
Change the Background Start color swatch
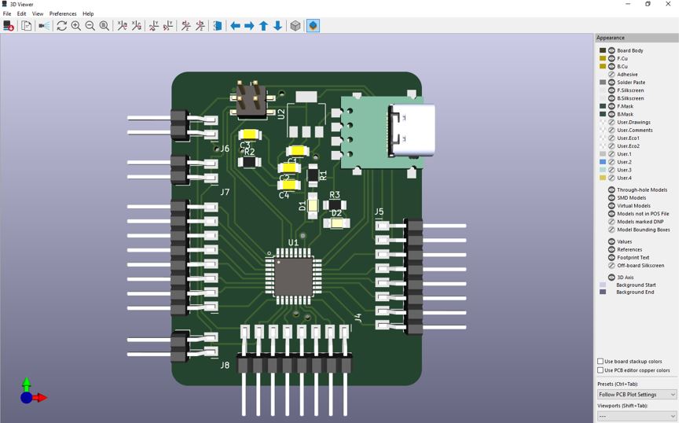(x=603, y=285)
